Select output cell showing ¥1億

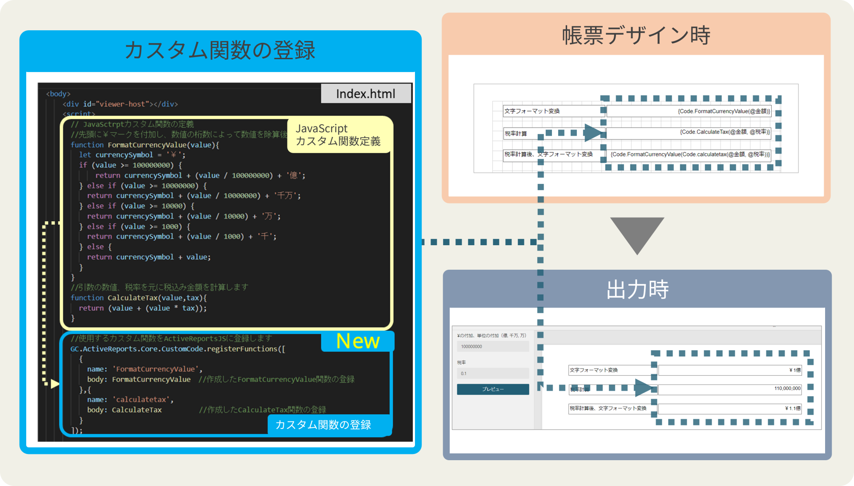click(x=730, y=370)
